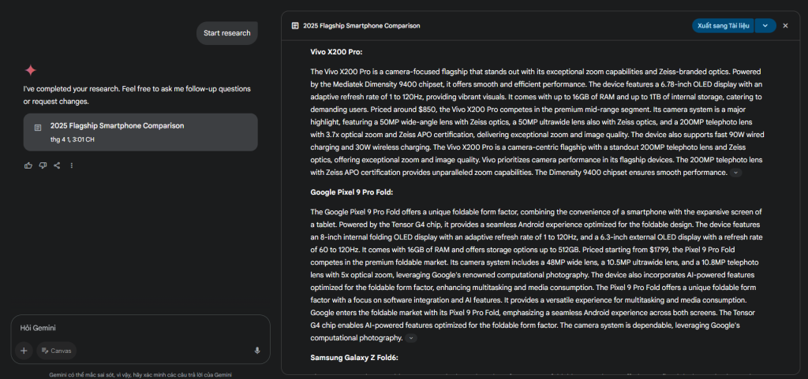
Task: Open dropdown arrow next to Xuất sang Tài liệu
Action: 765,26
